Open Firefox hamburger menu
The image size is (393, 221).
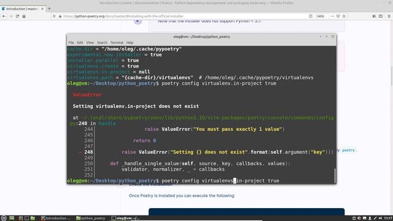click(389, 16)
